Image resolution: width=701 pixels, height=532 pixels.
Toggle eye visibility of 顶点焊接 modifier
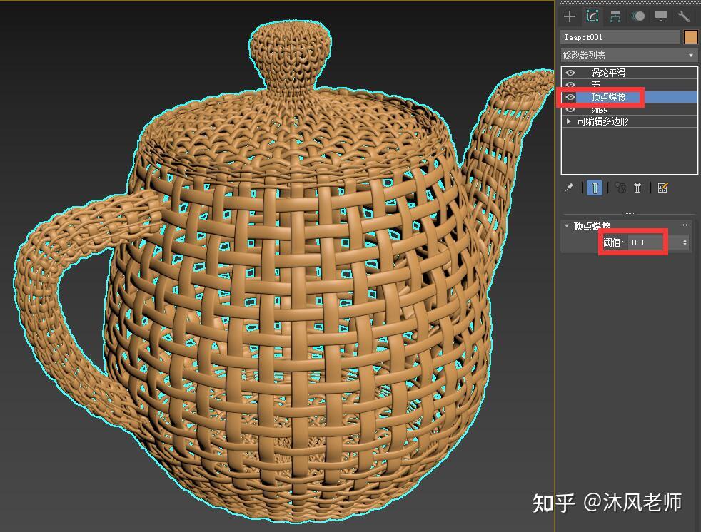(570, 97)
